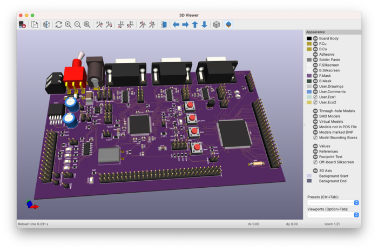Hide the F.Silkscreen layer

tap(315, 65)
